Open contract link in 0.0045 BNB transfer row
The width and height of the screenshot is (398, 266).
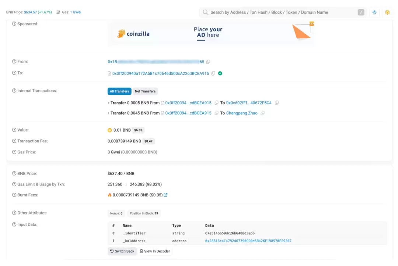[x=188, y=113]
